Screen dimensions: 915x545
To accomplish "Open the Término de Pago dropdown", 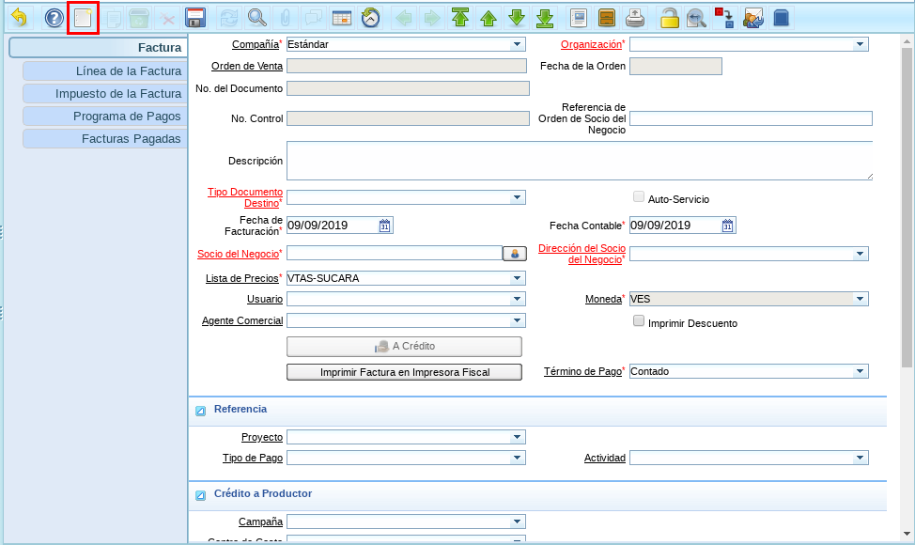I will [x=860, y=372].
